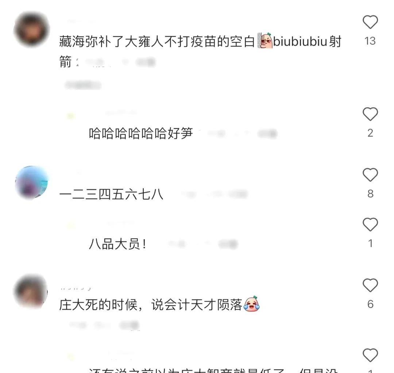Like the reply 哈哈哈哈哈哈好笋
The height and width of the screenshot is (373, 394).
370,114
